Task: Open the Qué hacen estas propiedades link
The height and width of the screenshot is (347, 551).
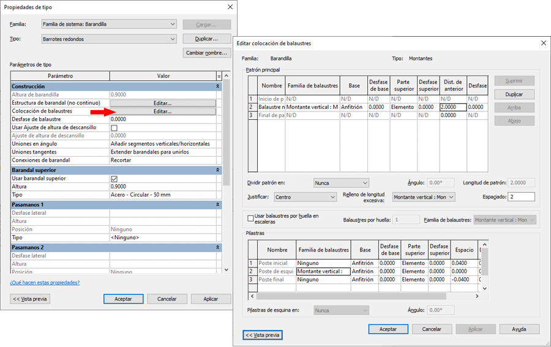Action: (x=45, y=283)
